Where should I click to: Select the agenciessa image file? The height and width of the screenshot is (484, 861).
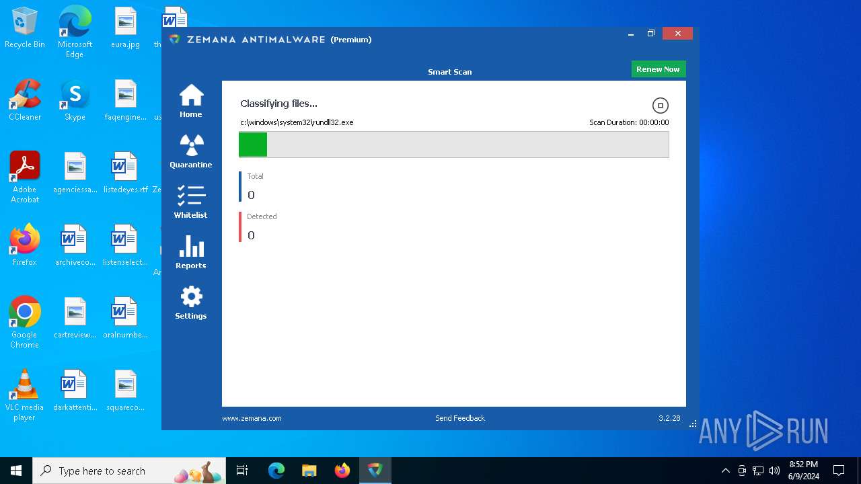click(75, 173)
